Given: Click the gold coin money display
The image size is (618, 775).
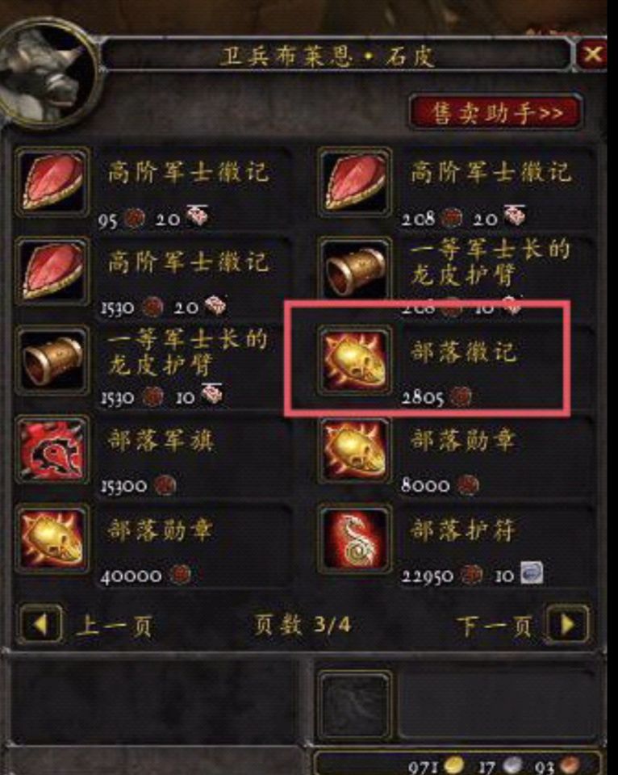Looking at the screenshot, I should pos(436,766).
